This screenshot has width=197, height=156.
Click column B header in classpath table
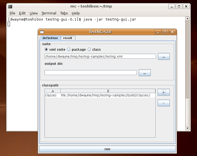pyautogui.click(x=108, y=91)
